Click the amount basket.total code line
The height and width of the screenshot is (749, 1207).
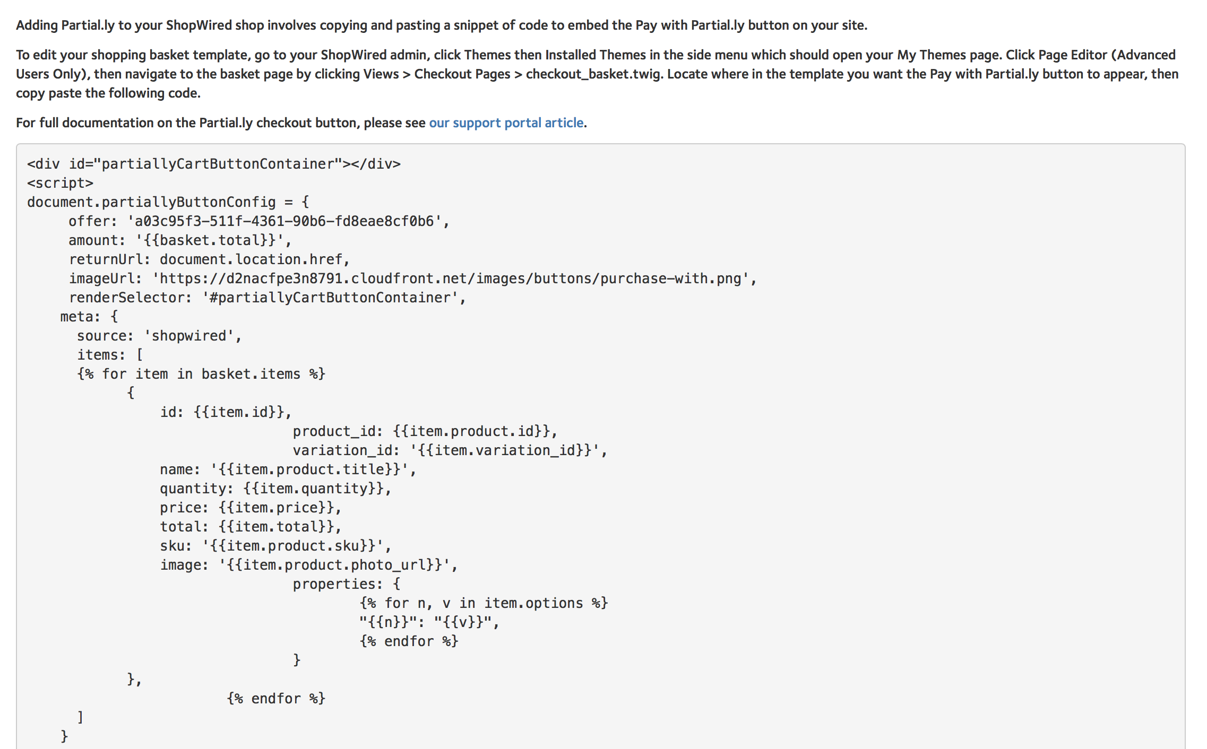pos(180,240)
